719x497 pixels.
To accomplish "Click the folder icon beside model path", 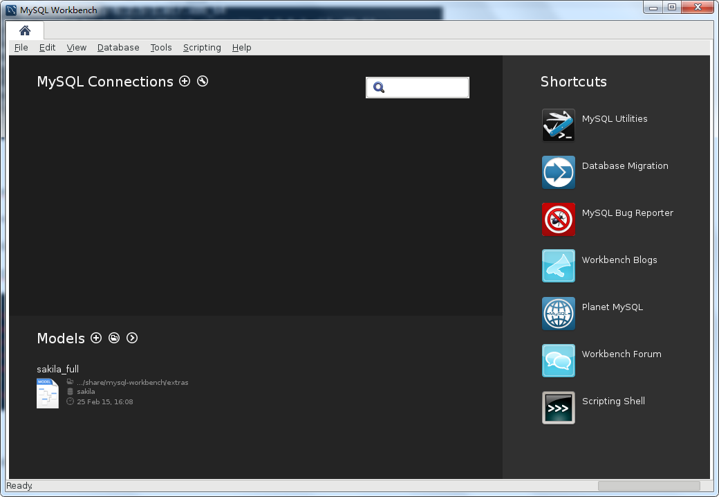I will pyautogui.click(x=70, y=382).
